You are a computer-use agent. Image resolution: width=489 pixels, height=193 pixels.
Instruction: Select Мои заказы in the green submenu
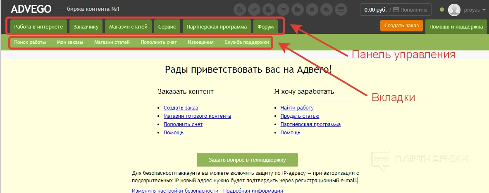click(70, 42)
